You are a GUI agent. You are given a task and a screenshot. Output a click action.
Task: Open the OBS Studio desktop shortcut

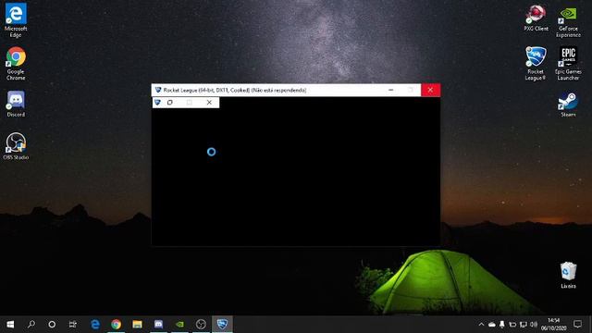16,146
